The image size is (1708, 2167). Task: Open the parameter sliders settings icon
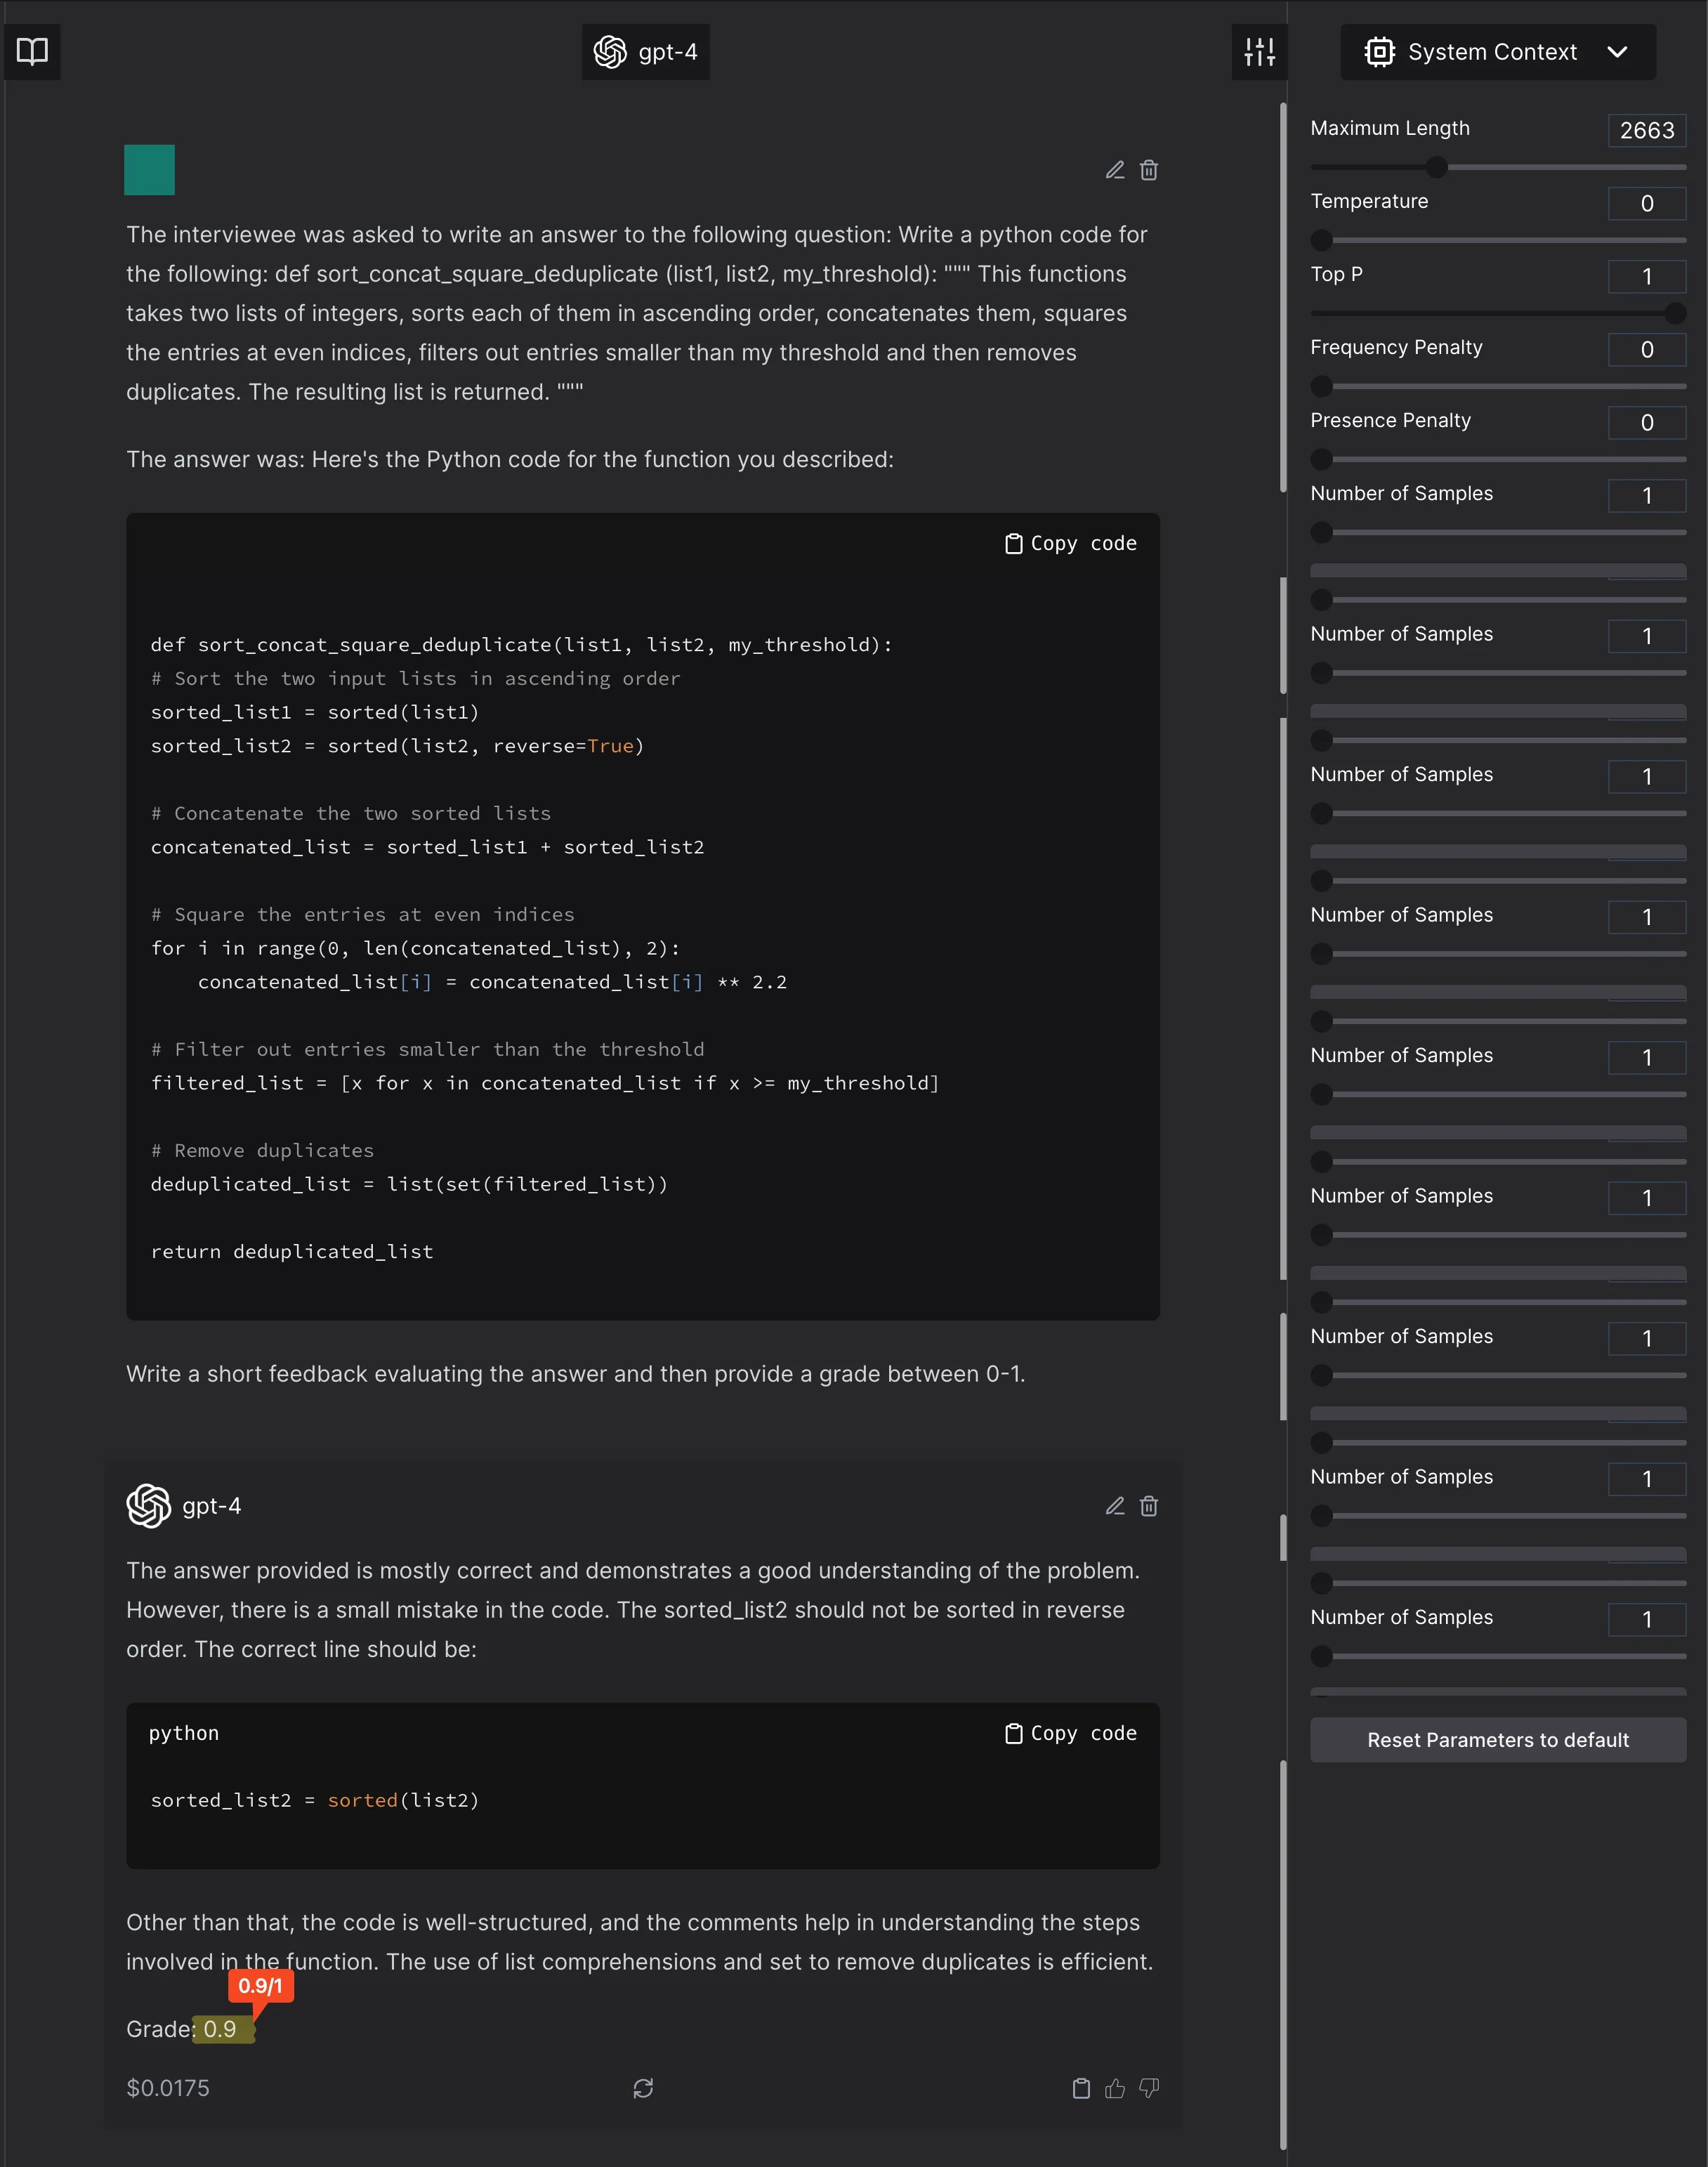pos(1259,52)
